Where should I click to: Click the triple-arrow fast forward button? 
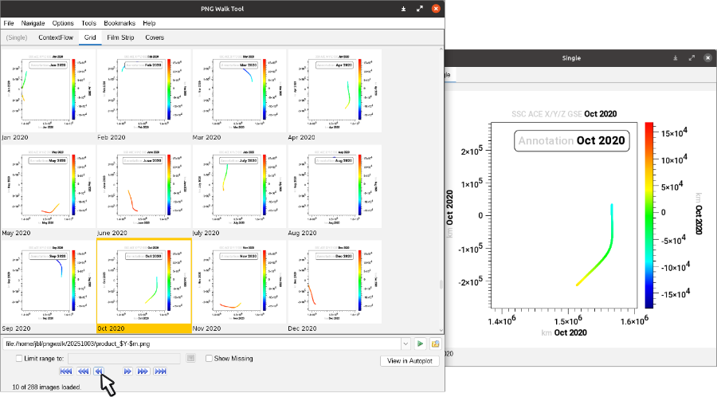tap(143, 371)
